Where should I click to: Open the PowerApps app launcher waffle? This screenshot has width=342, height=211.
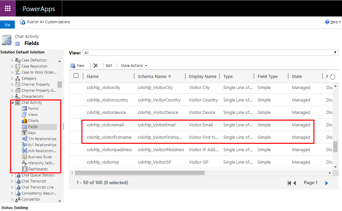[8, 8]
